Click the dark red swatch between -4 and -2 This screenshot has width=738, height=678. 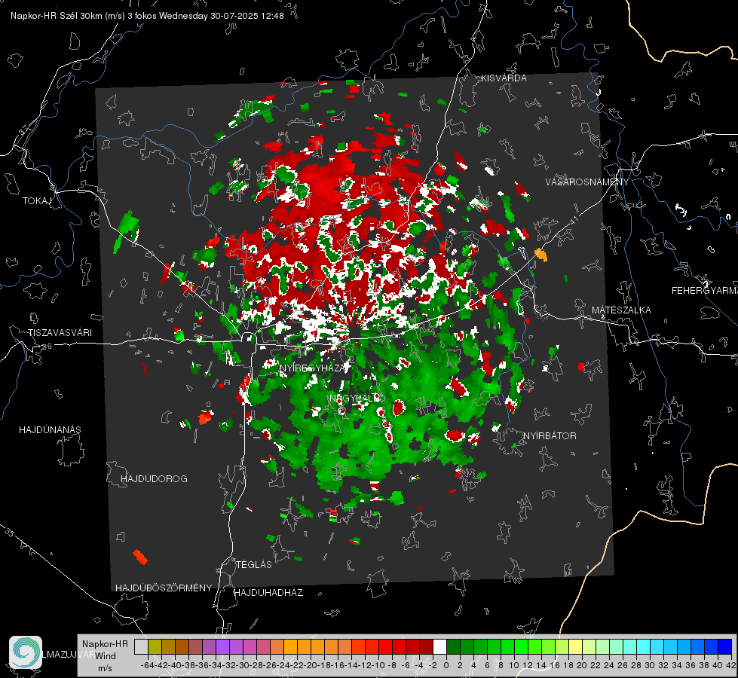point(426,646)
